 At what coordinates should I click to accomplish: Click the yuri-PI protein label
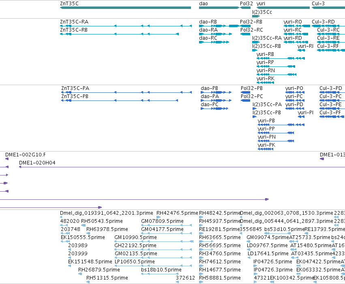click(x=306, y=113)
